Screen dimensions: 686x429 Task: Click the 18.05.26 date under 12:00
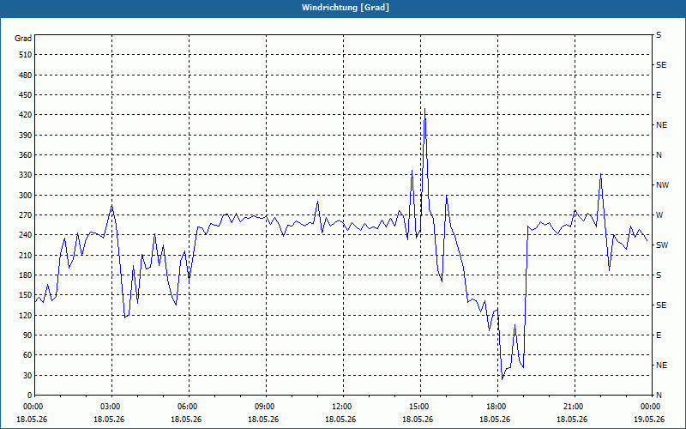pyautogui.click(x=340, y=419)
